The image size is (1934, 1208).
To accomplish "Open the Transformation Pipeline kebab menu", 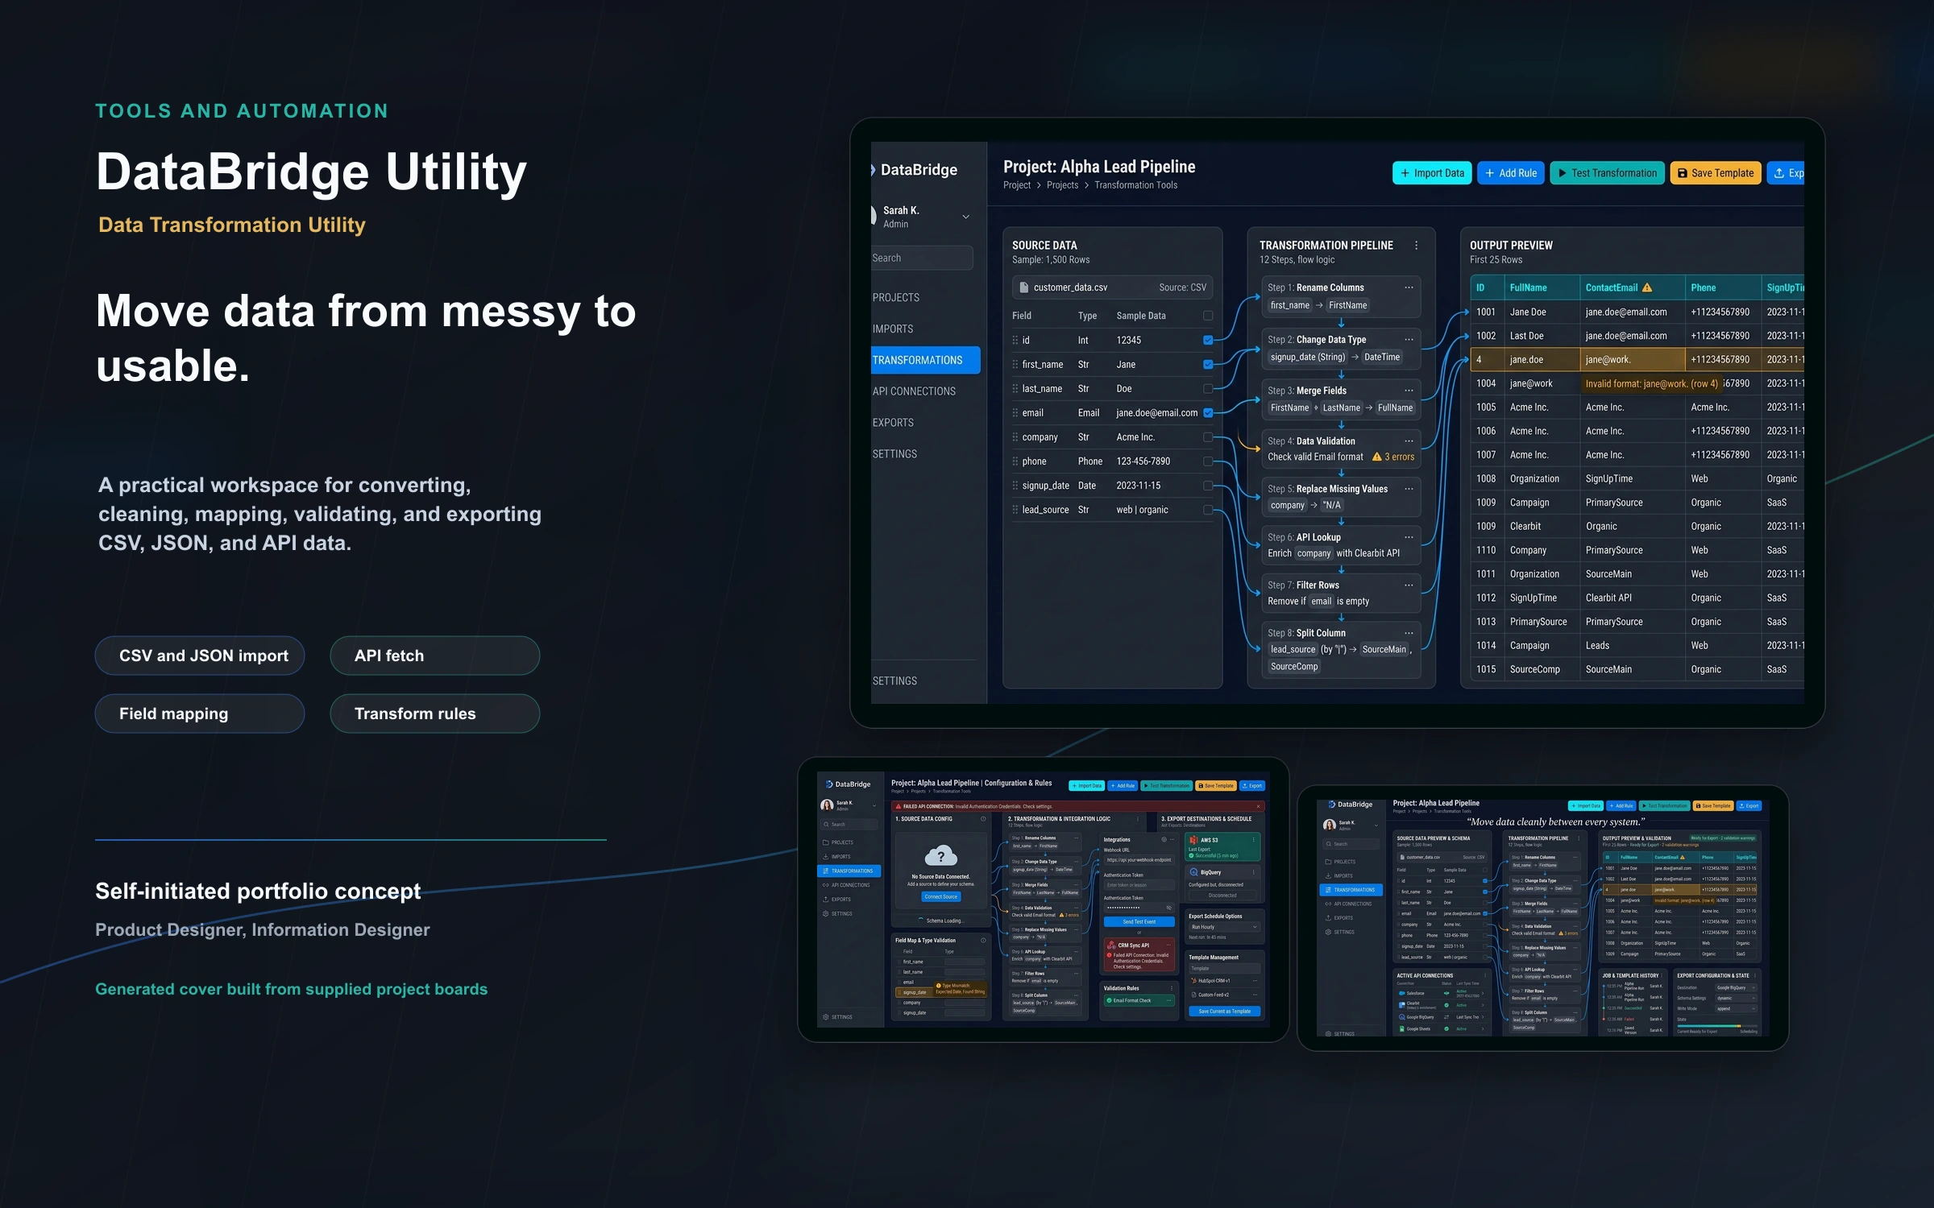I will tap(1417, 246).
